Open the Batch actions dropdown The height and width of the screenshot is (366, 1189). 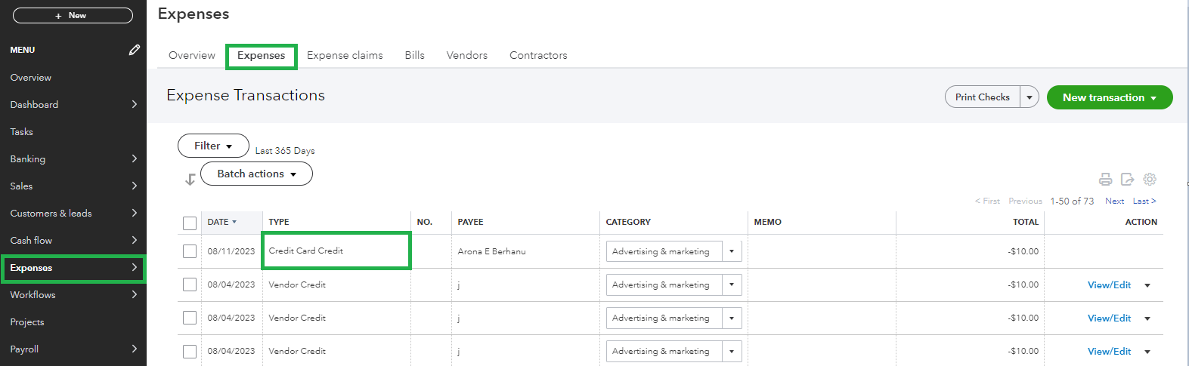(256, 174)
